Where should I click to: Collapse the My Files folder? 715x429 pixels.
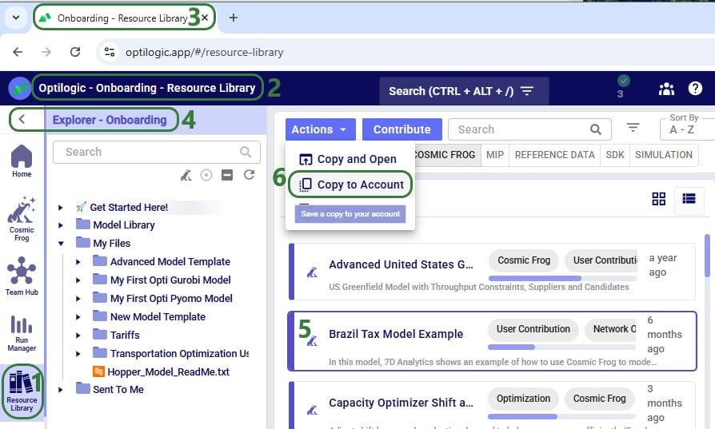pos(61,243)
